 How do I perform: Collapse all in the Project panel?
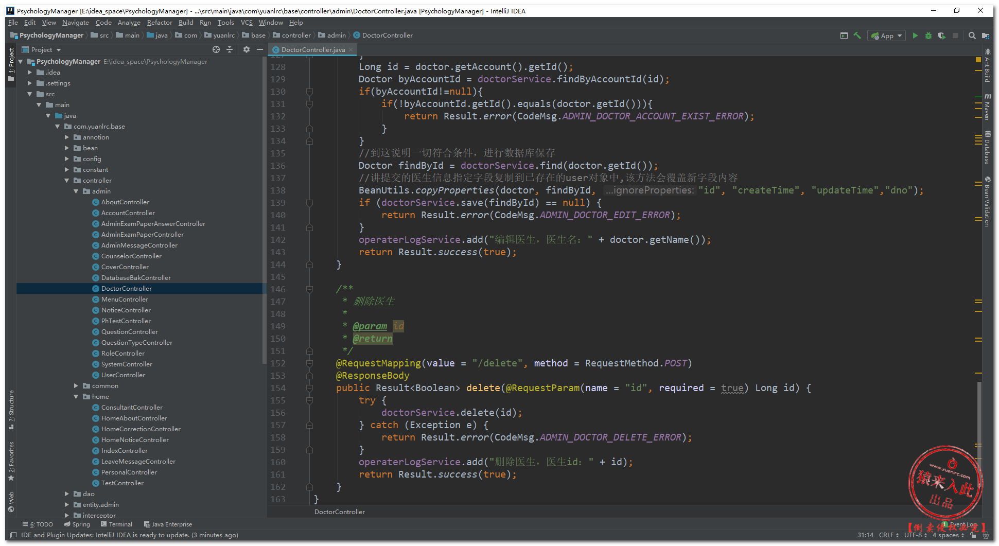[x=230, y=49]
